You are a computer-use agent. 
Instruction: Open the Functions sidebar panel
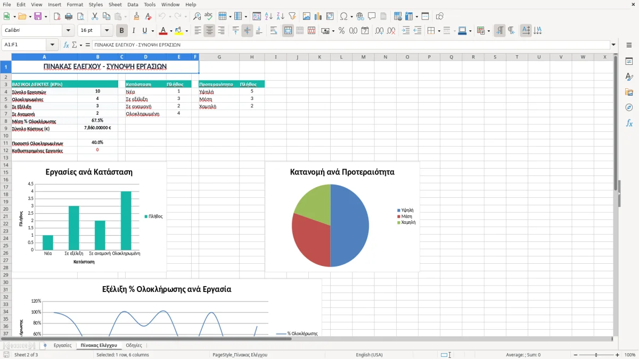[x=629, y=123]
